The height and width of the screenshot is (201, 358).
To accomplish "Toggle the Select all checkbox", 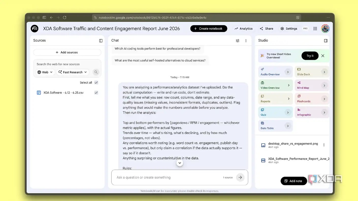I will coord(96,82).
